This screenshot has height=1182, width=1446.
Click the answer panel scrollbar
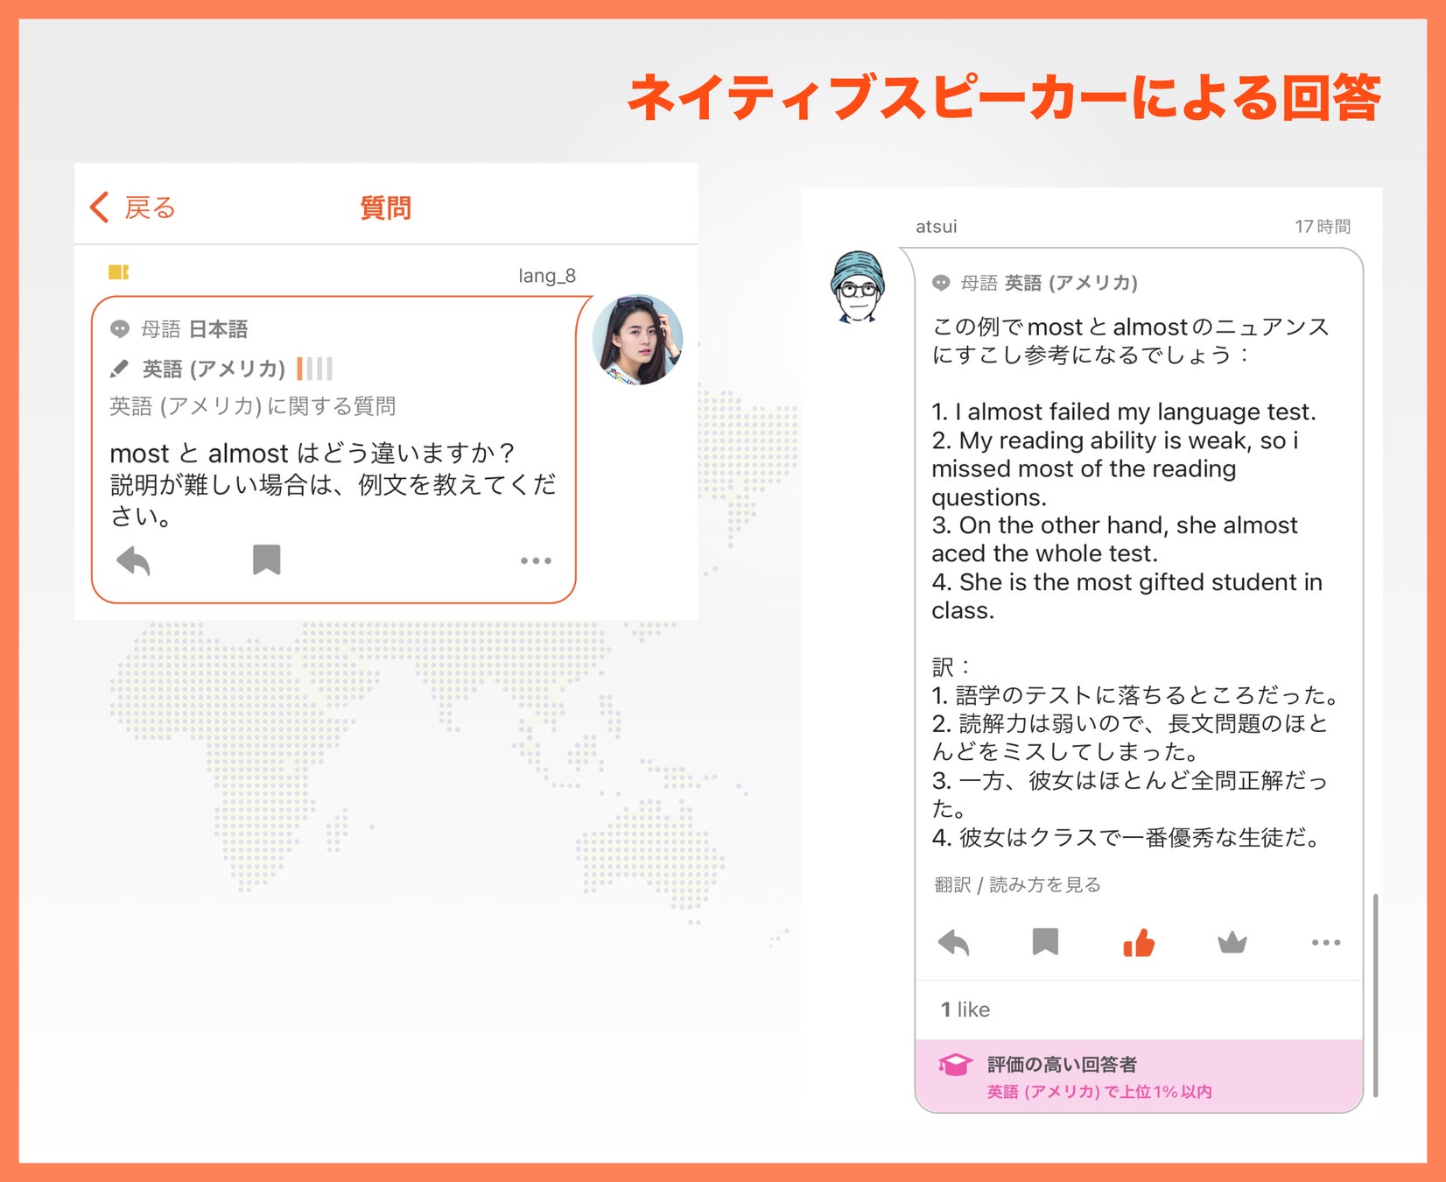pos(1376,995)
